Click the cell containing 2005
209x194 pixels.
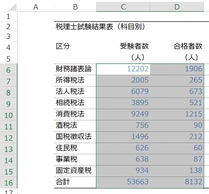[123, 81]
